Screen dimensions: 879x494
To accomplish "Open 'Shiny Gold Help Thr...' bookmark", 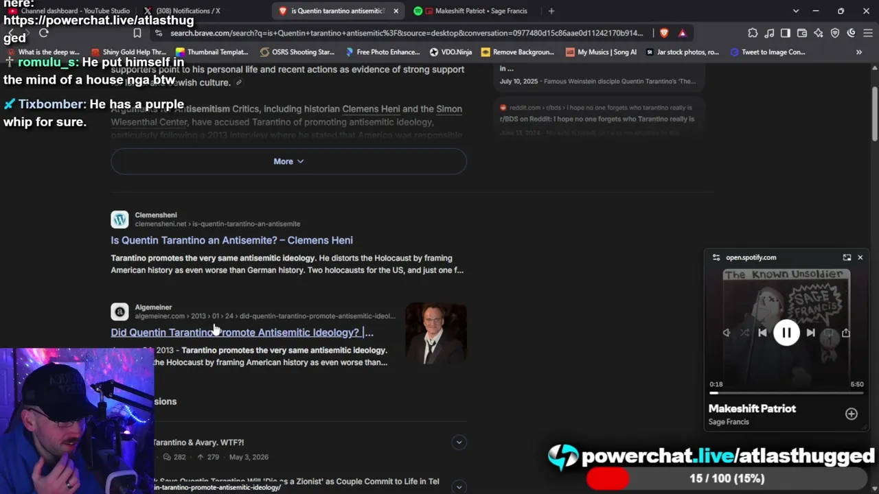I will (128, 52).
